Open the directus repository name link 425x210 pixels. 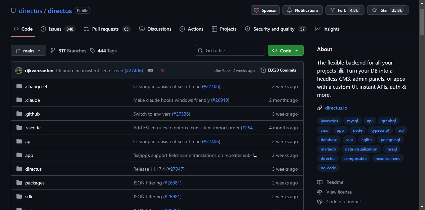coord(60,11)
